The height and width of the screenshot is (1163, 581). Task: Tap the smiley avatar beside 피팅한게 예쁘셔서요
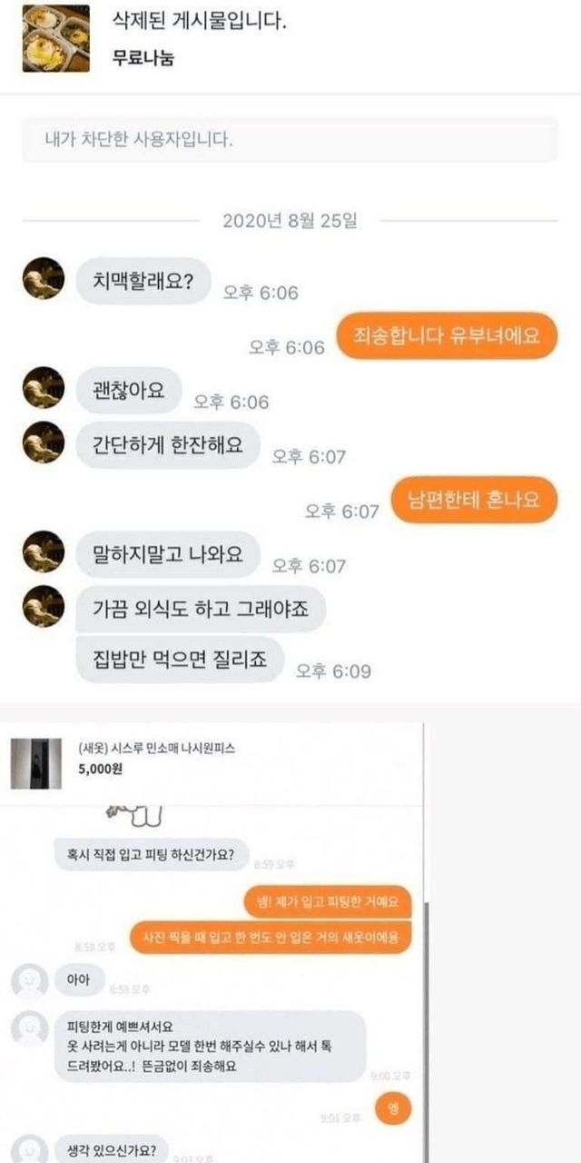[29, 1029]
